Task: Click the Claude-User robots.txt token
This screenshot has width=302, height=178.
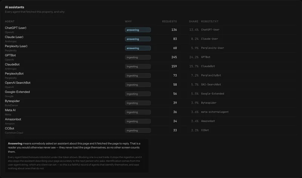Action: 210,39
